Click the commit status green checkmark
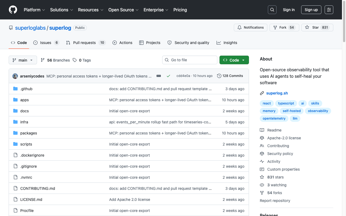Screen dimensions: 346x216 pos(168,76)
